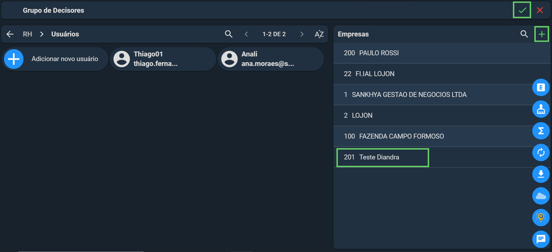Select the Thiago01 user card
The height and width of the screenshot is (252, 552).
pyautogui.click(x=163, y=59)
